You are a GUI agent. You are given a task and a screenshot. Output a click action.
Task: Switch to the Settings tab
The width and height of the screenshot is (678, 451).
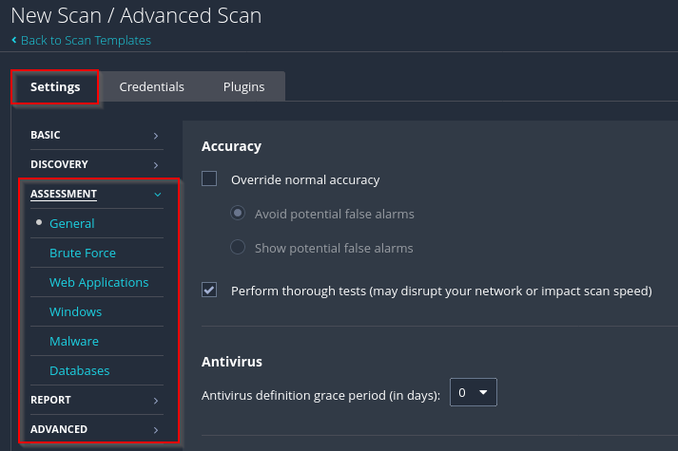click(55, 86)
